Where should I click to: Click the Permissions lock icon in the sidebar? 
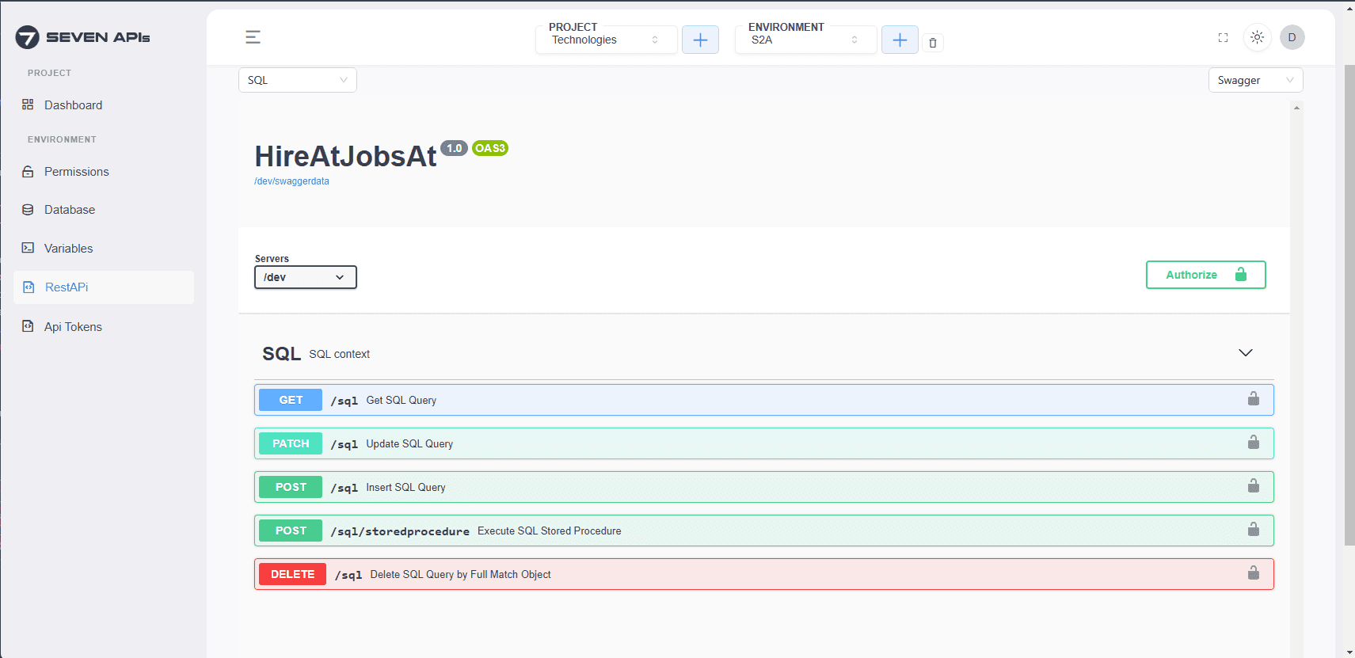point(28,172)
